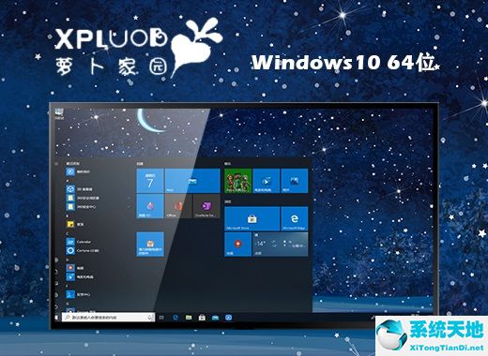This screenshot has width=488, height=356.
Task: Open the Weather tile
Action: (281, 245)
